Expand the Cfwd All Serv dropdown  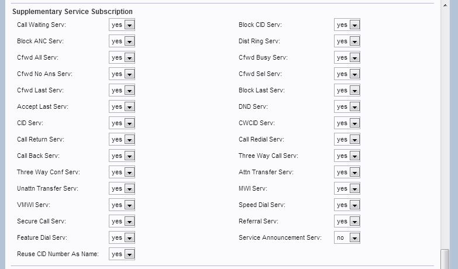click(122, 58)
